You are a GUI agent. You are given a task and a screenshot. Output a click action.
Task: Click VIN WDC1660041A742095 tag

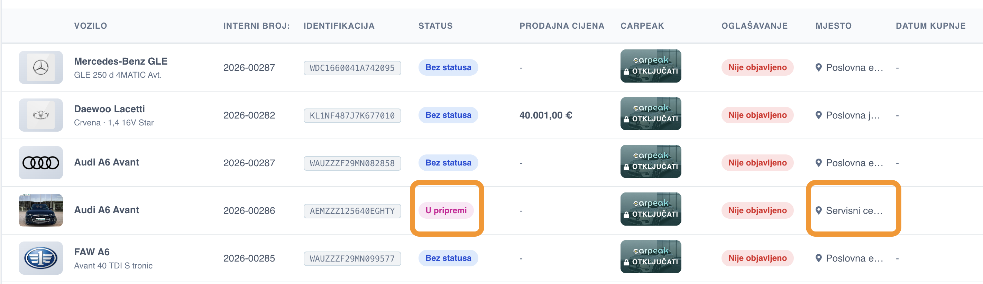352,68
